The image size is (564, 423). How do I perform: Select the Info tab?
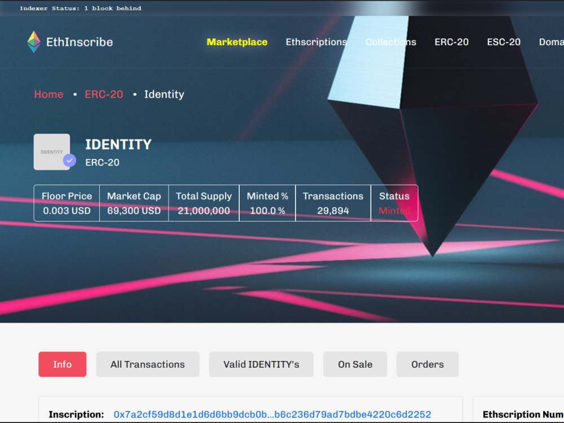(62, 364)
